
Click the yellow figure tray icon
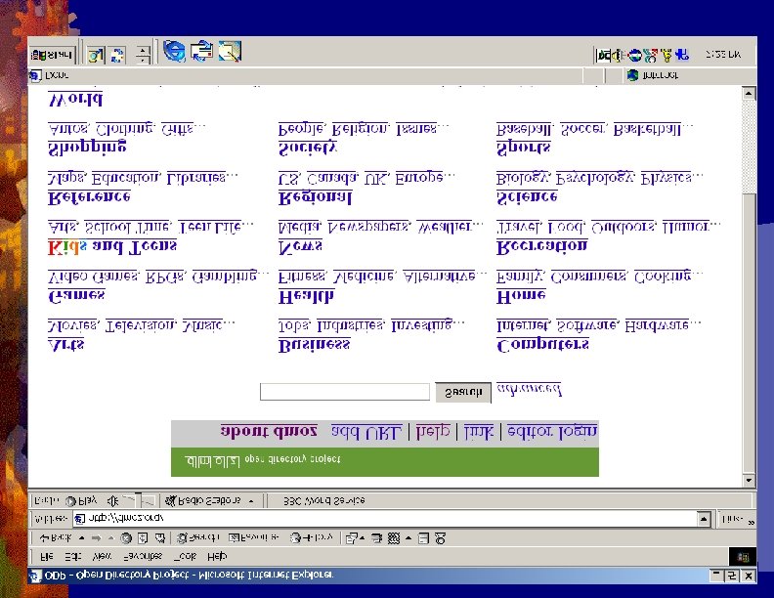tap(666, 56)
